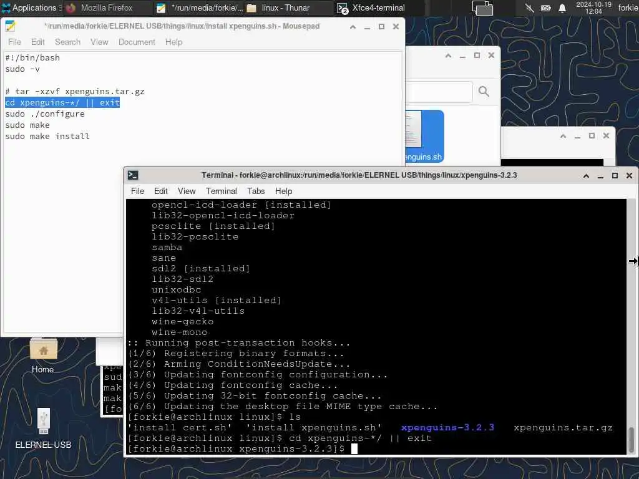
Task: Click the 'wine-mono' line in terminal output
Action: coord(179,332)
